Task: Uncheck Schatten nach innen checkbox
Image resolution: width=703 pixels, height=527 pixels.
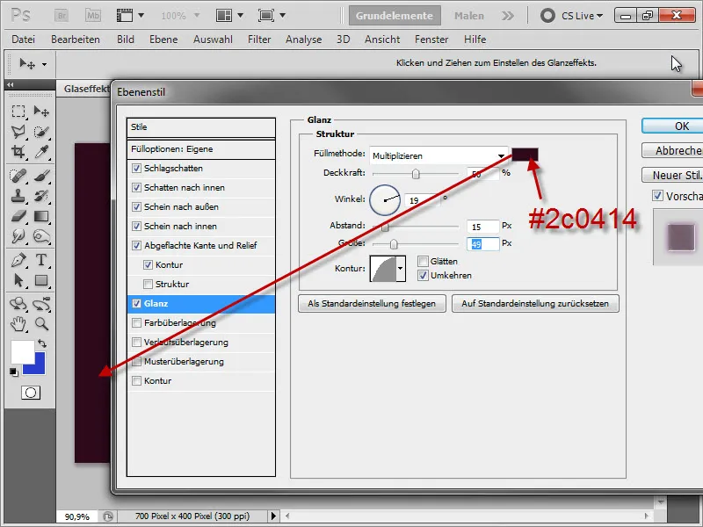Action: pos(137,188)
